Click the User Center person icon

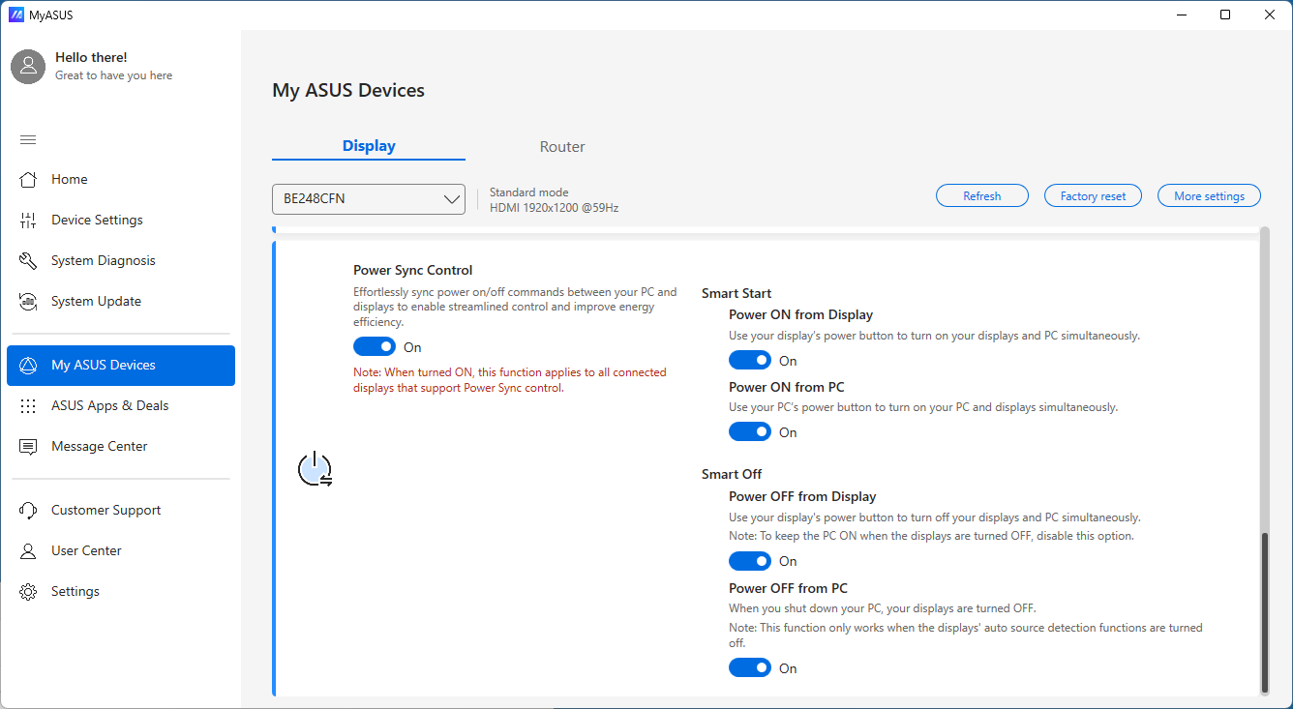(28, 551)
